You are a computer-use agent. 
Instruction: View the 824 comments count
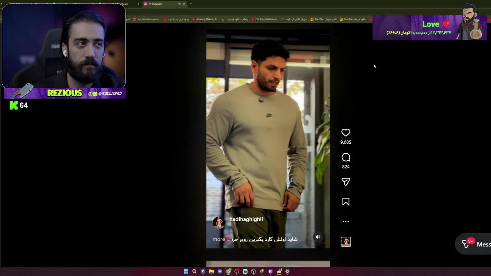[346, 167]
